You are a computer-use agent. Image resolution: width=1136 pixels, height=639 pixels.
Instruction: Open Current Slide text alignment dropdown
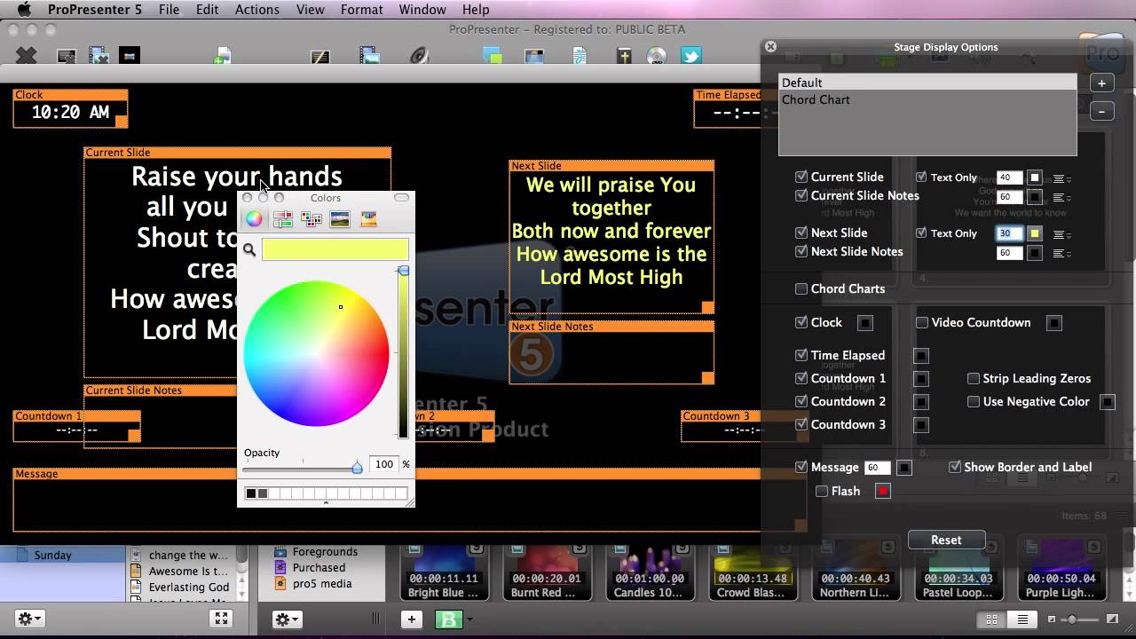(x=1061, y=177)
